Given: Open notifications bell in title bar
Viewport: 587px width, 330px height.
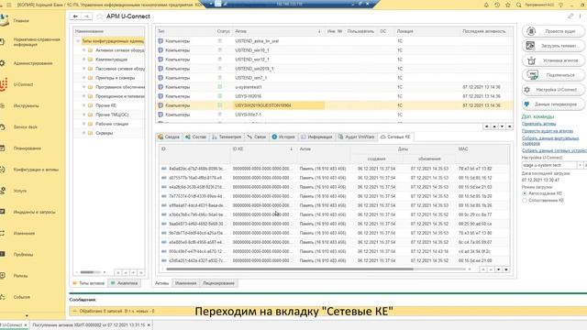Looking at the screenshot, I should pyautogui.click(x=486, y=5).
